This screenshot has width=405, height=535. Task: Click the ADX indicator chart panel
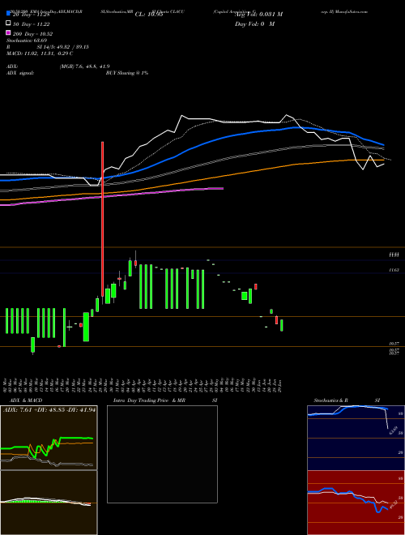tap(49, 438)
